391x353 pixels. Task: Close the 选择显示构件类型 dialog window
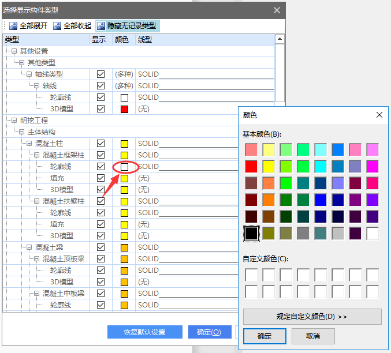click(277, 10)
